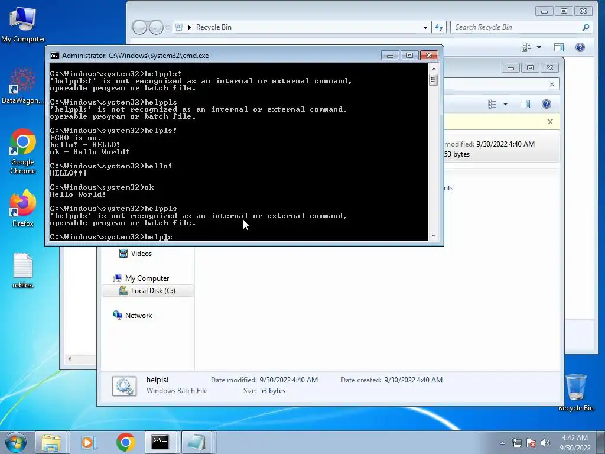Open the Windows Start menu
605x454 pixels.
coord(16,442)
